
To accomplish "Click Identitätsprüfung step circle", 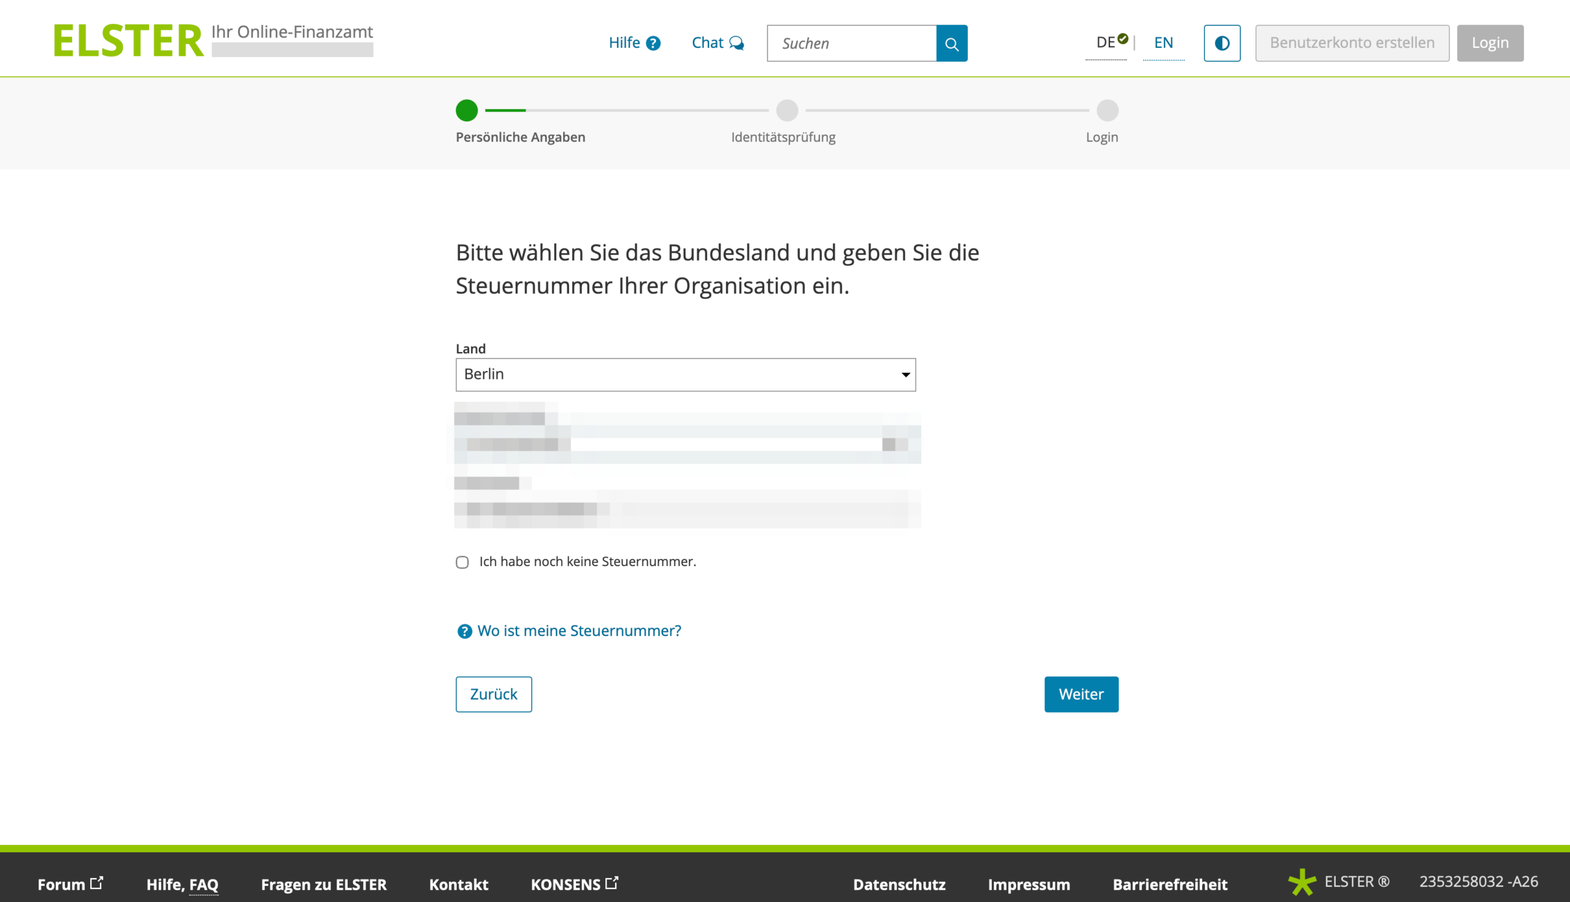I will [x=787, y=110].
